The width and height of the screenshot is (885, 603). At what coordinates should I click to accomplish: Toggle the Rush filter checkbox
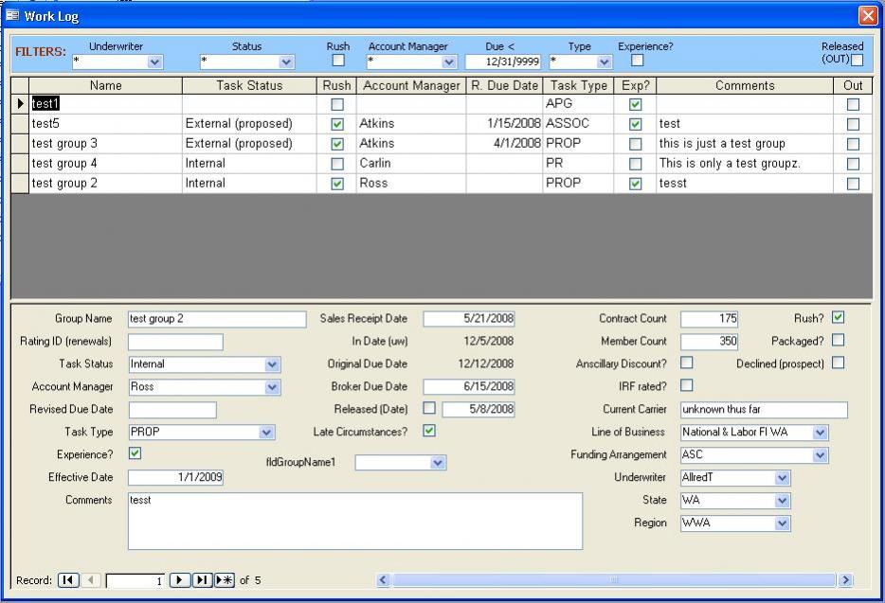(338, 60)
